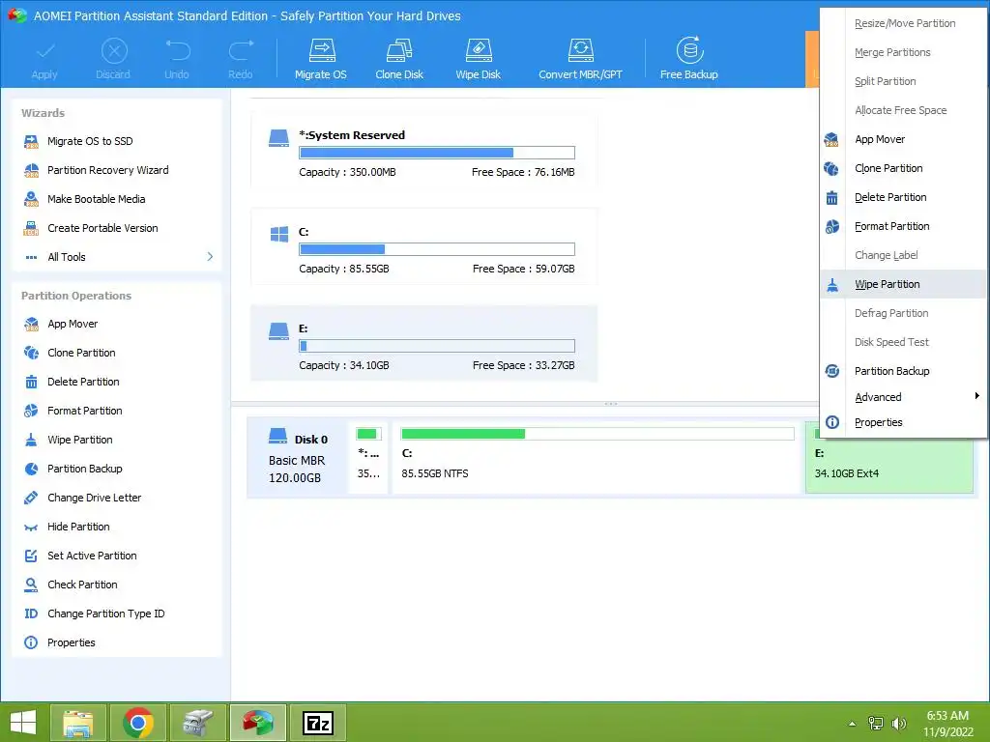Select Disk 0 Basic MBR header
Image resolution: width=990 pixels, height=742 pixels.
click(298, 459)
